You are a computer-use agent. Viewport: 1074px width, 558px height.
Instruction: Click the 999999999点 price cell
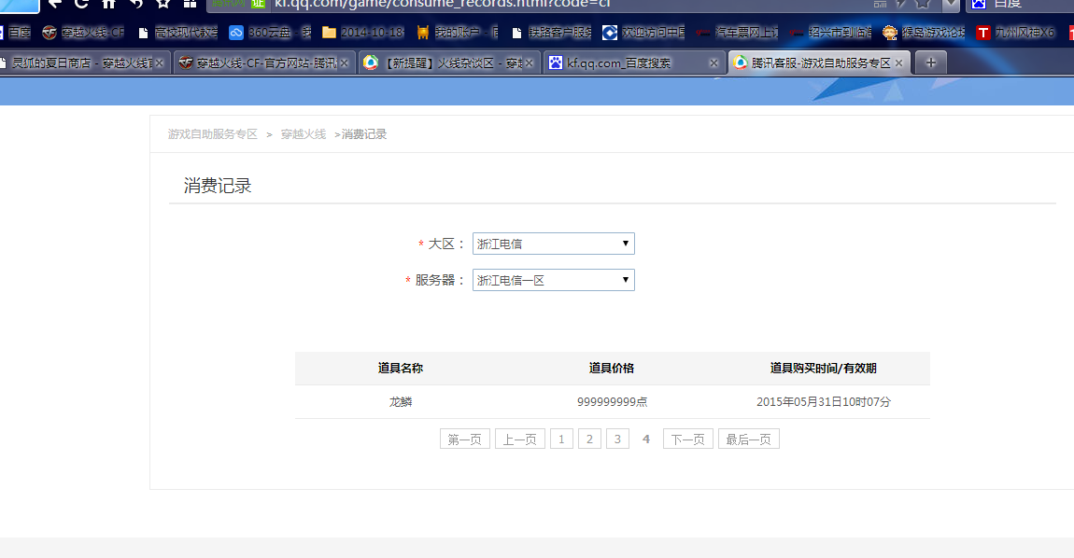(613, 402)
